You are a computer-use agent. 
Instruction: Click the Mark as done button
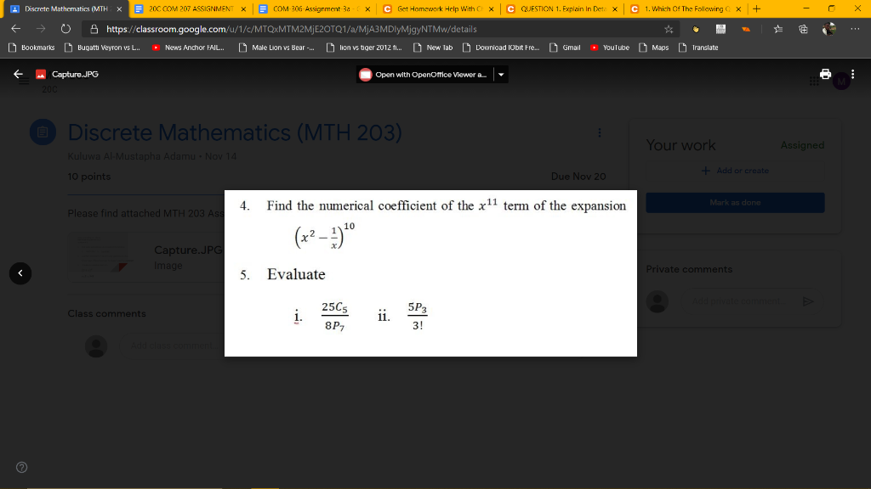(x=734, y=202)
